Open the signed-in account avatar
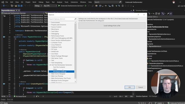185x104 pixels. point(173,2)
